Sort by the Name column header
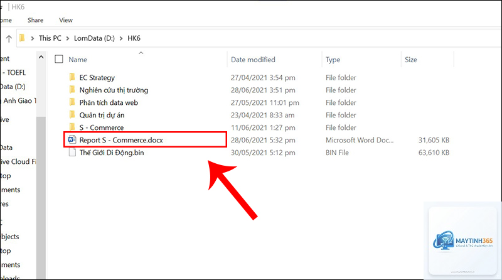This screenshot has width=502, height=280. [78, 60]
